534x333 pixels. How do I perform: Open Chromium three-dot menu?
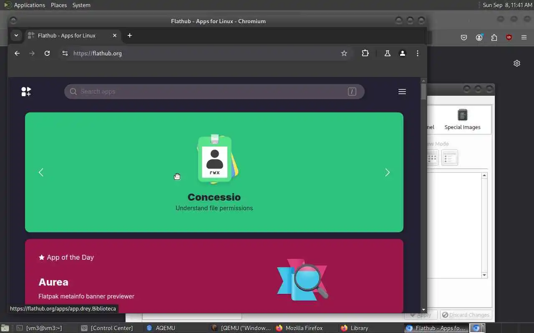click(x=418, y=53)
